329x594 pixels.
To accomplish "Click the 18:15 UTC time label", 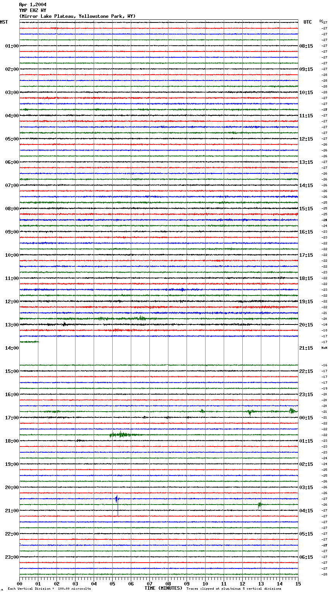I will pos(306,278).
